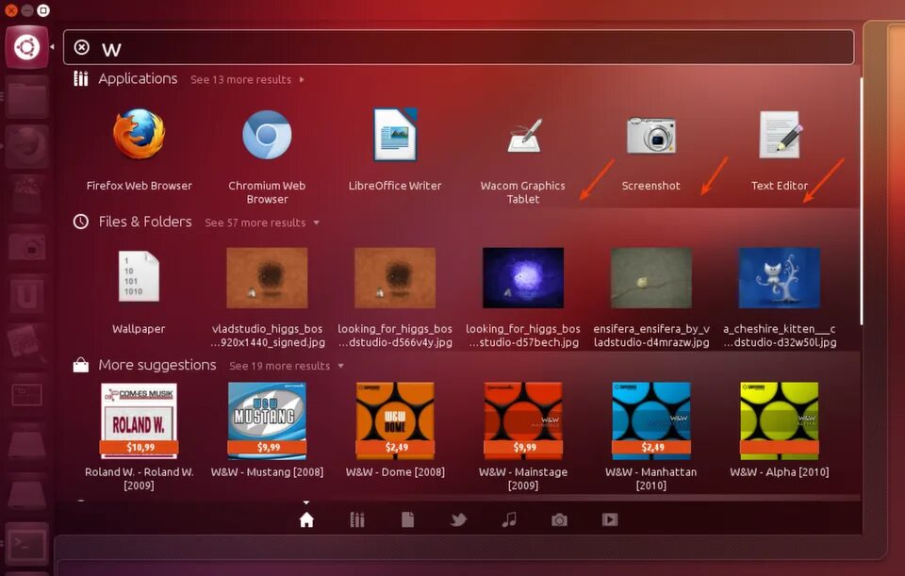This screenshot has width=905, height=576.
Task: Open Files manager in launcher
Action: pyautogui.click(x=26, y=98)
